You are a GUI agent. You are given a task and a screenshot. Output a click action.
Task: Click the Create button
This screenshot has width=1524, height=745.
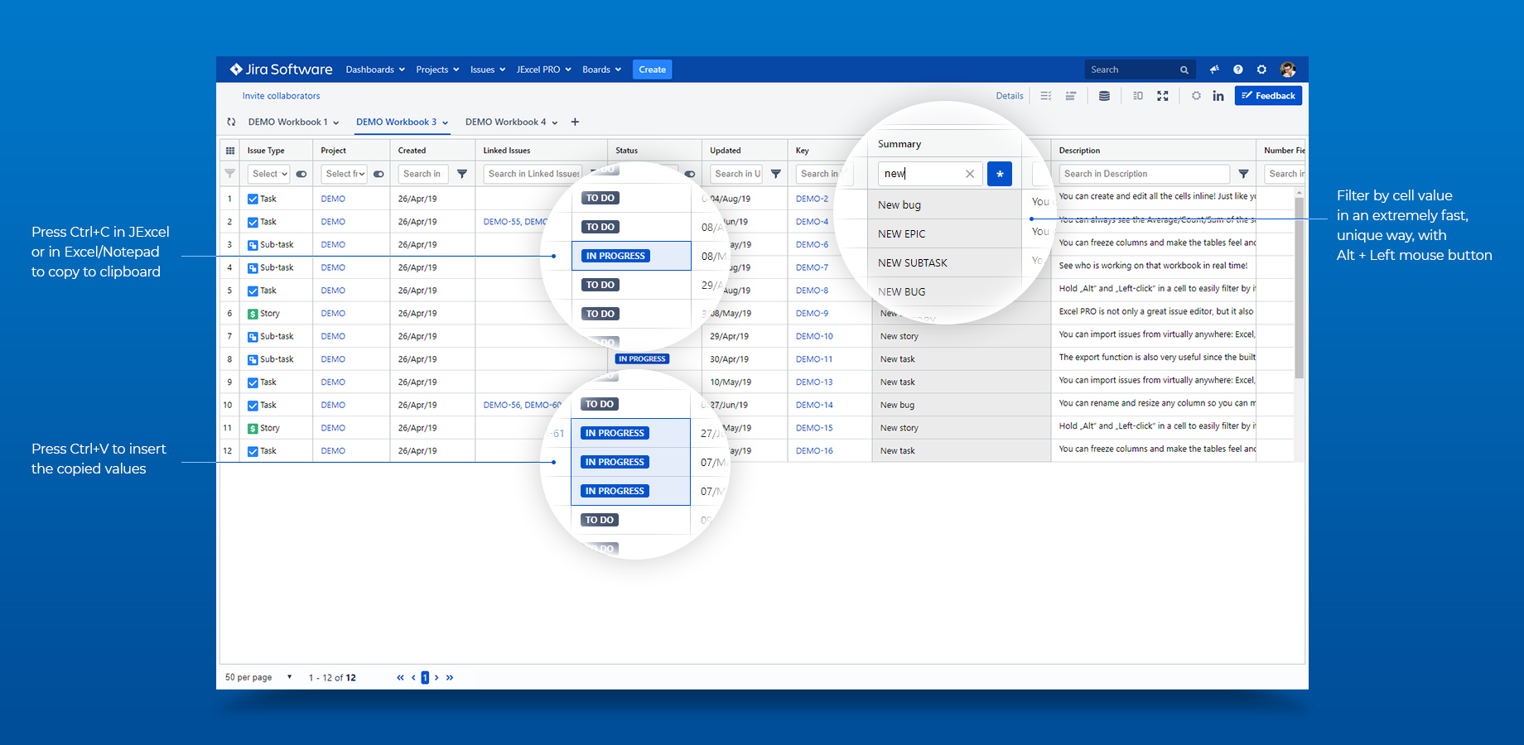pyautogui.click(x=652, y=70)
